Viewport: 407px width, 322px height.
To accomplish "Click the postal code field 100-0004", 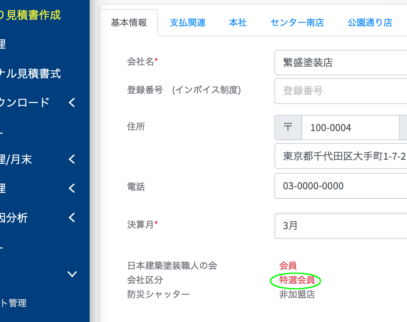I will [x=350, y=128].
